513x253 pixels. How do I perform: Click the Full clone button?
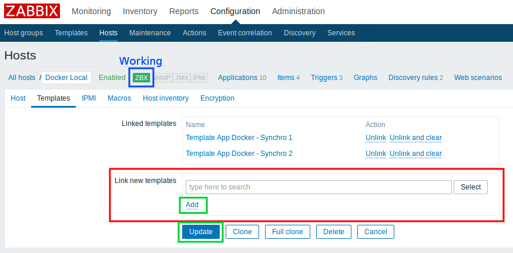click(287, 232)
